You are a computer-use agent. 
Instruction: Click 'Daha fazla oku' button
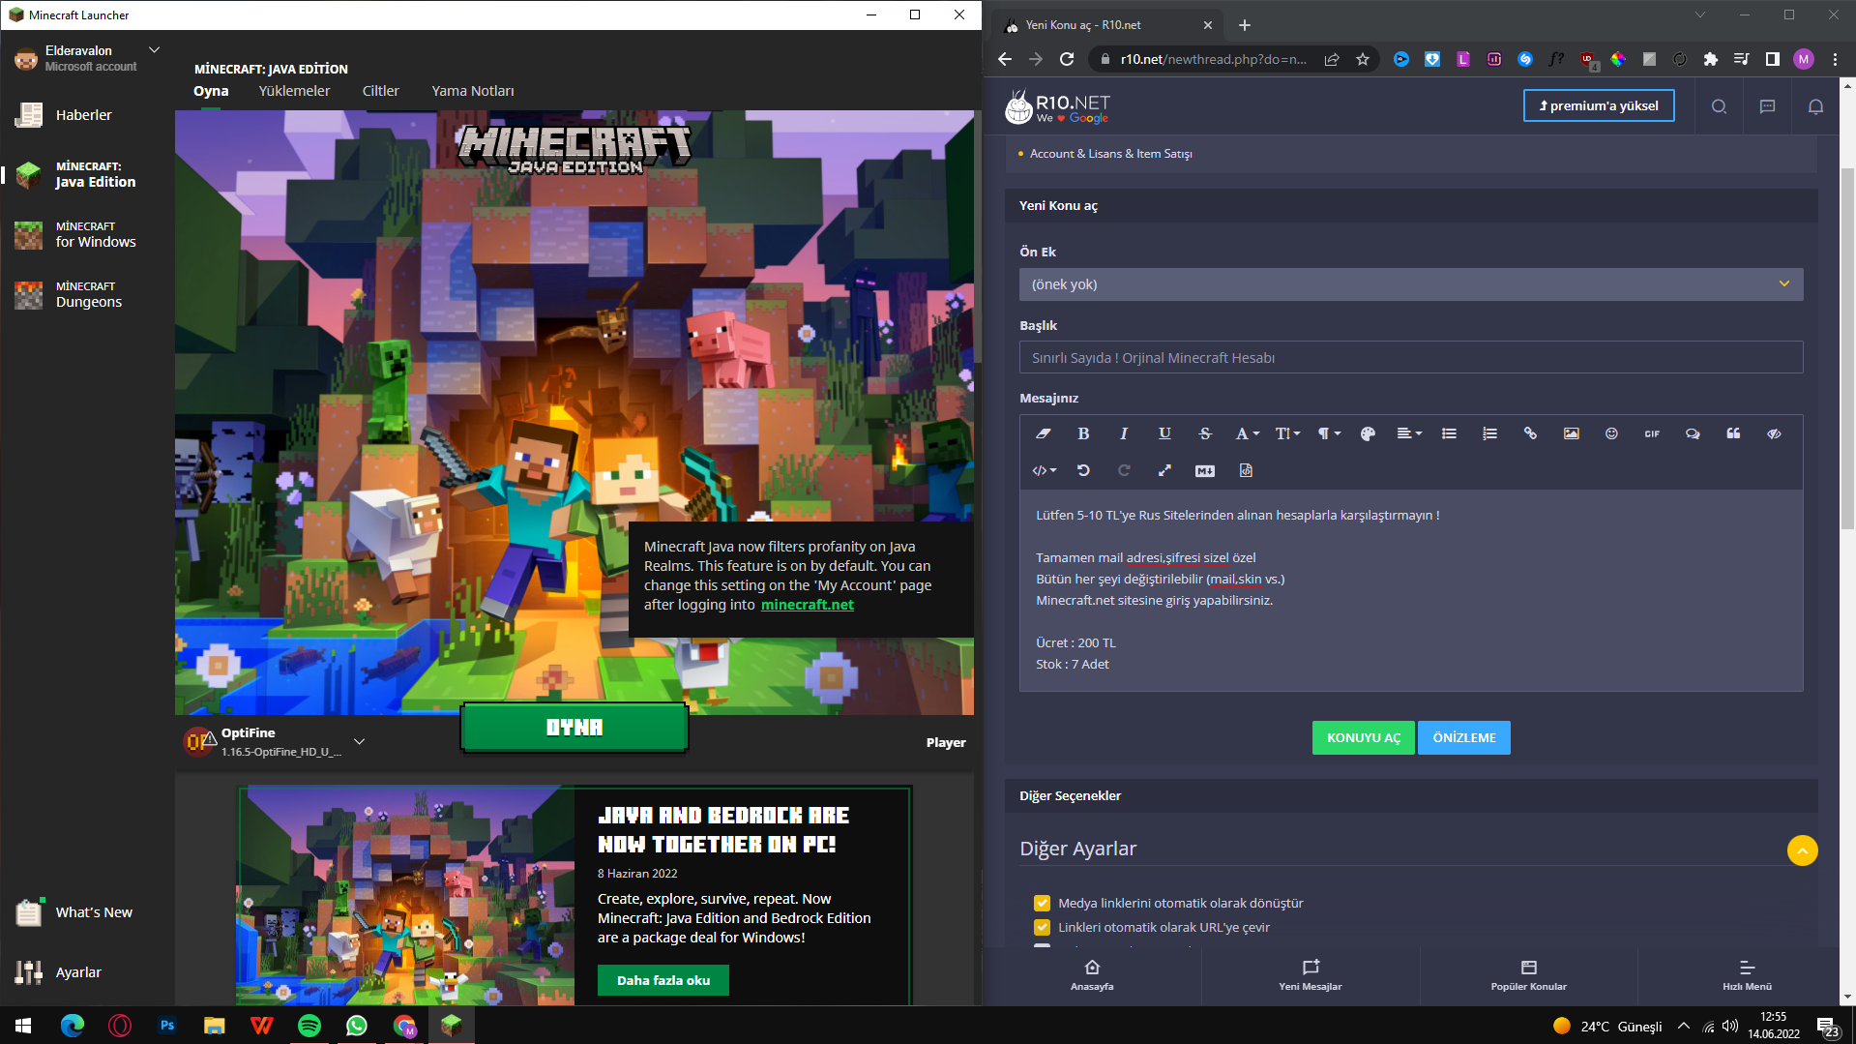point(663,980)
